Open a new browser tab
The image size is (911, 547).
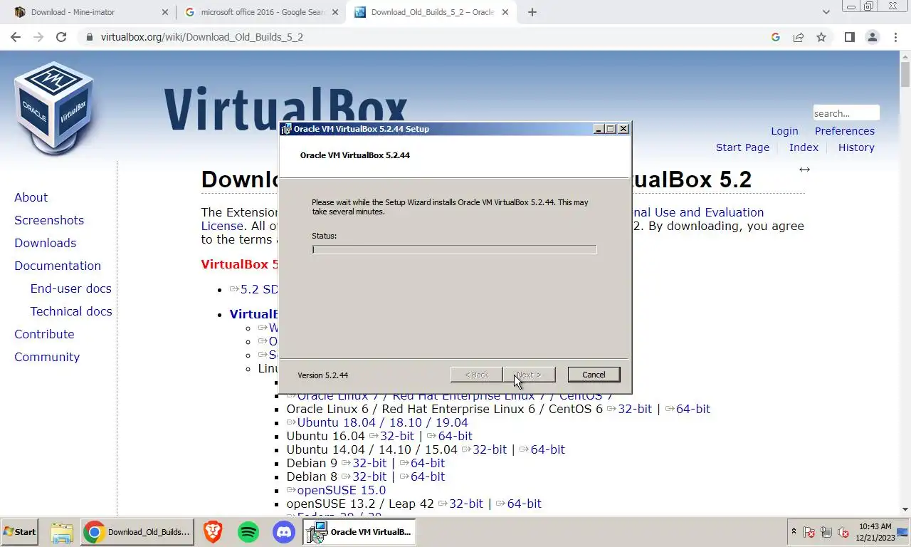coord(532,12)
